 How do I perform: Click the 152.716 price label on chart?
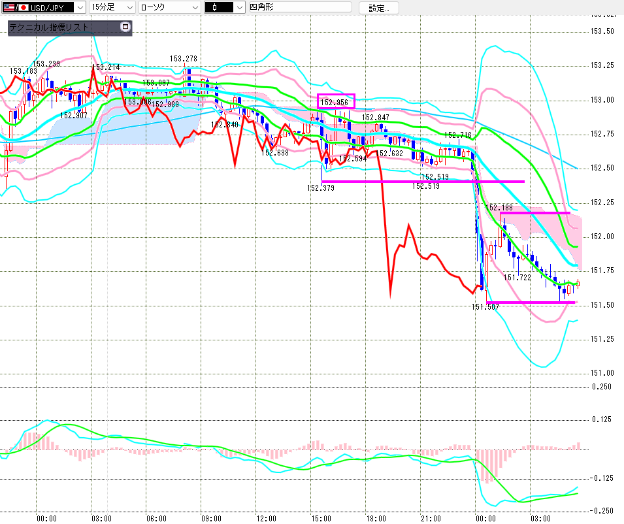tap(457, 135)
